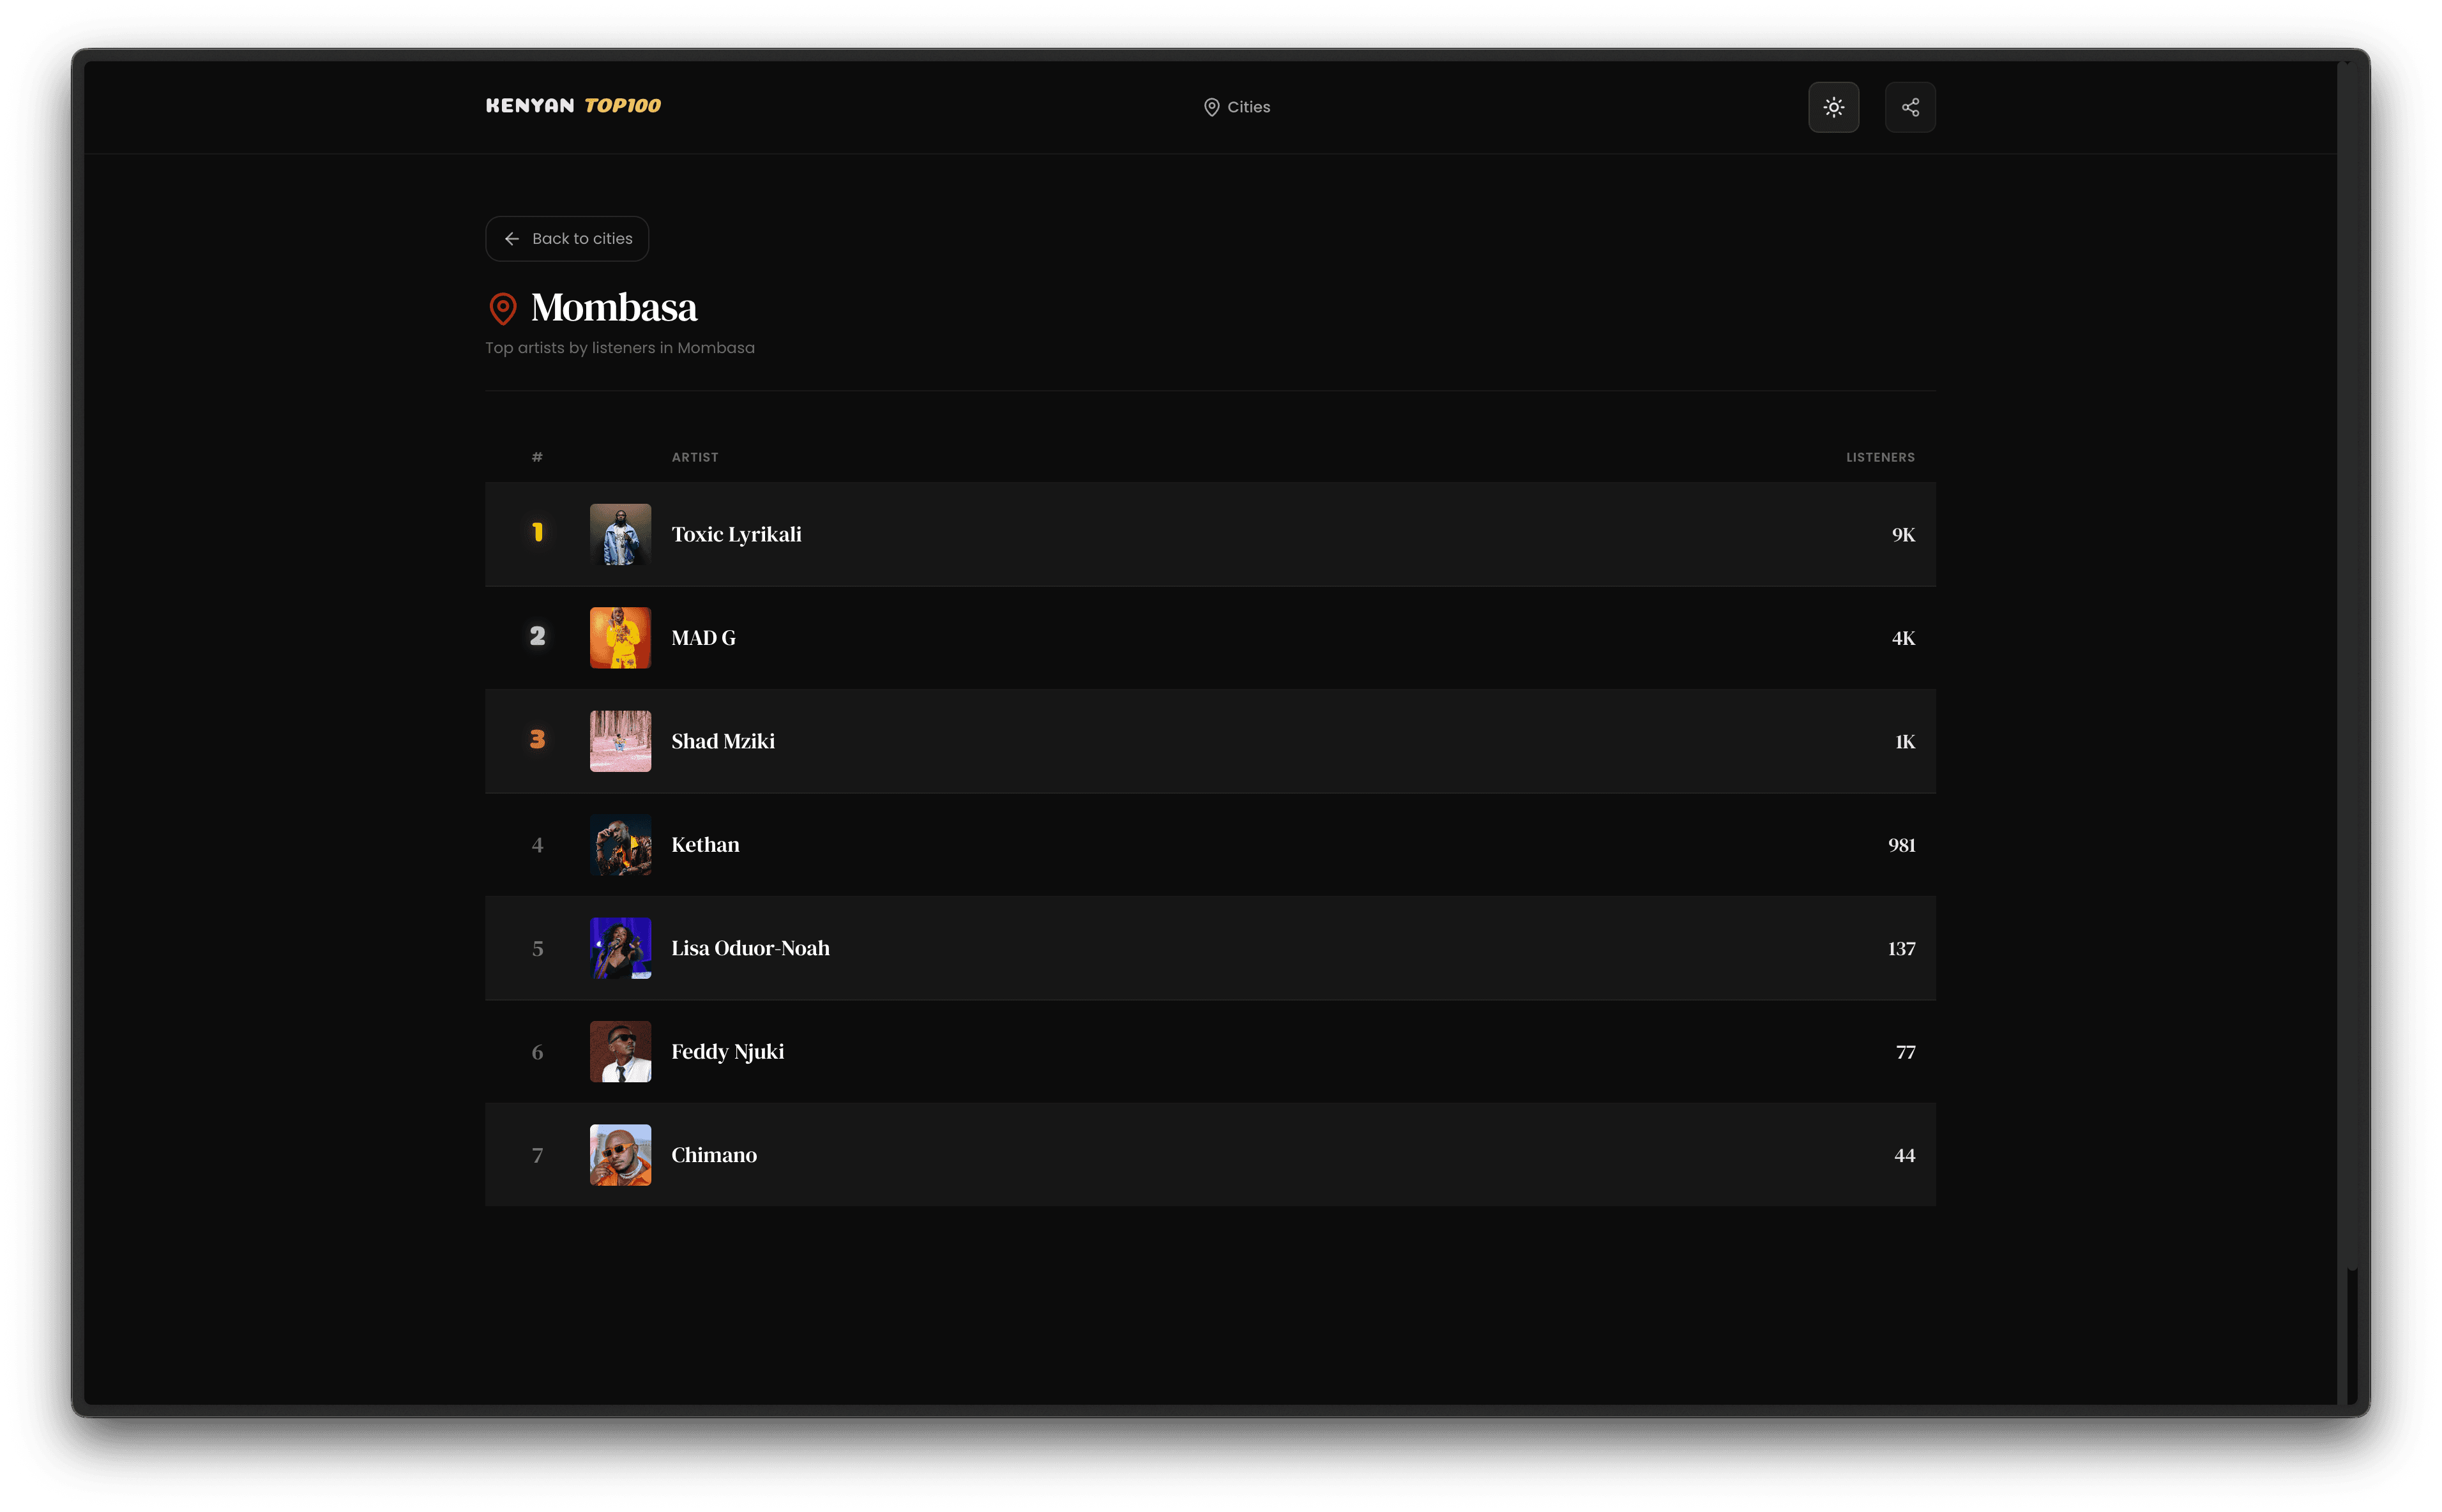The height and width of the screenshot is (1512, 2442).
Task: Open Kethan artist thumbnail
Action: pyautogui.click(x=620, y=845)
